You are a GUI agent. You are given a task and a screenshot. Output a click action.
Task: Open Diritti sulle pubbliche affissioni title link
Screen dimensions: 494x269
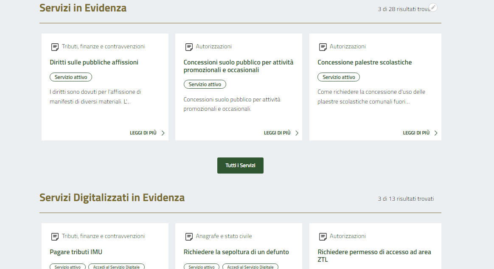coord(94,62)
